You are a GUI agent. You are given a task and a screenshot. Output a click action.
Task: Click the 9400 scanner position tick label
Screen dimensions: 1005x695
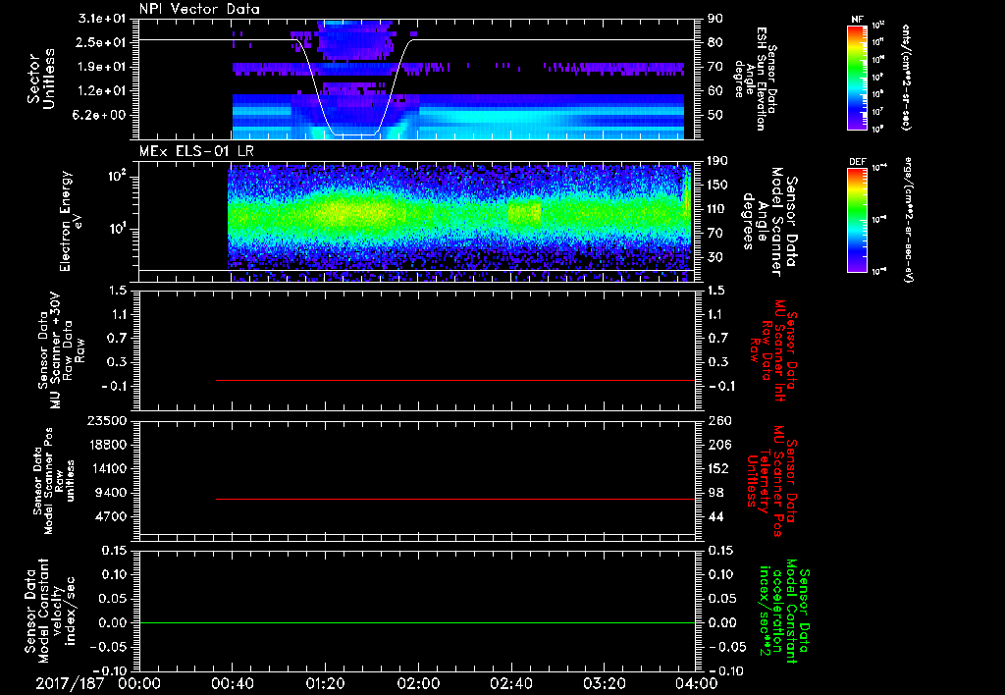pyautogui.click(x=110, y=493)
